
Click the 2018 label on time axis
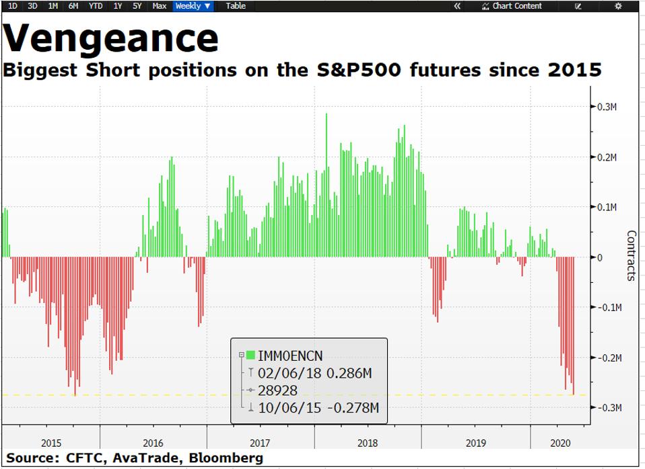tap(368, 443)
